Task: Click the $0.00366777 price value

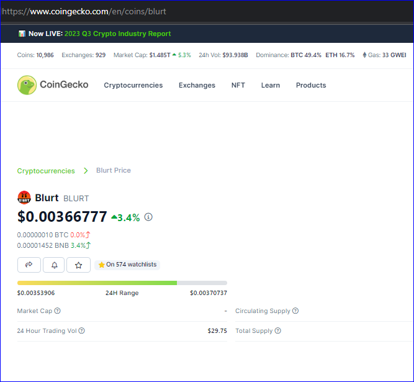Action: point(62,217)
